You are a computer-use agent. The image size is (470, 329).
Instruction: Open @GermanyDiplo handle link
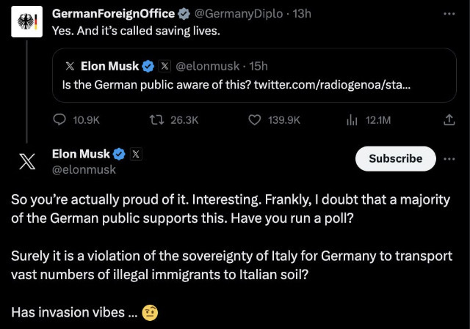(239, 14)
